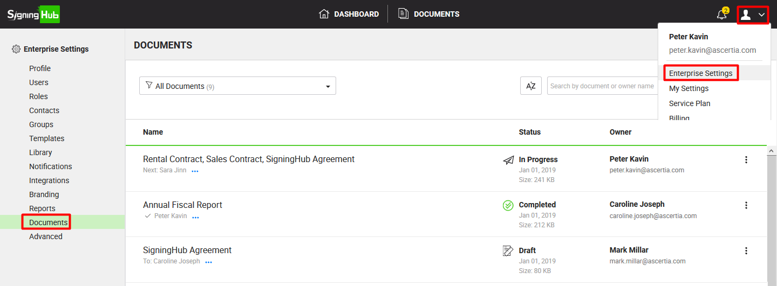
Task: Click the Enterprise Settings gear icon
Action: pyautogui.click(x=16, y=49)
